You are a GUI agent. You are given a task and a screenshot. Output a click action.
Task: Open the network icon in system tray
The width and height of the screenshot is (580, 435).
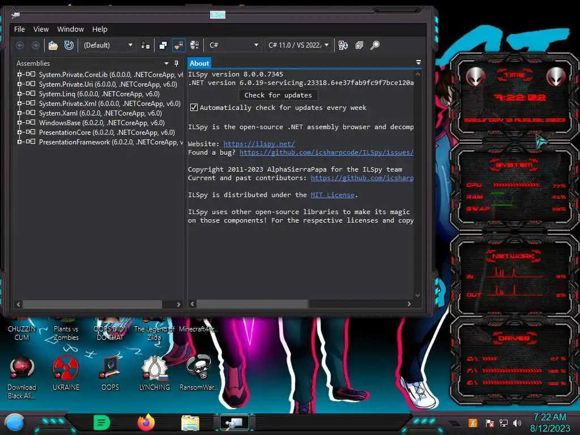coord(504,423)
